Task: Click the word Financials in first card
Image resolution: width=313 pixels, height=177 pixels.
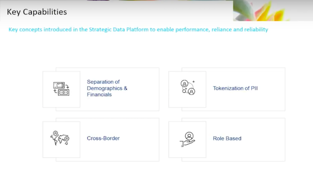Action: [x=99, y=95]
